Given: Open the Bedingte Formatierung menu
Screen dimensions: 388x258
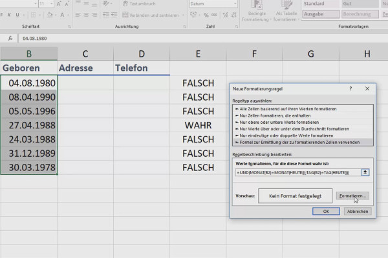Looking at the screenshot, I should tap(257, 11).
